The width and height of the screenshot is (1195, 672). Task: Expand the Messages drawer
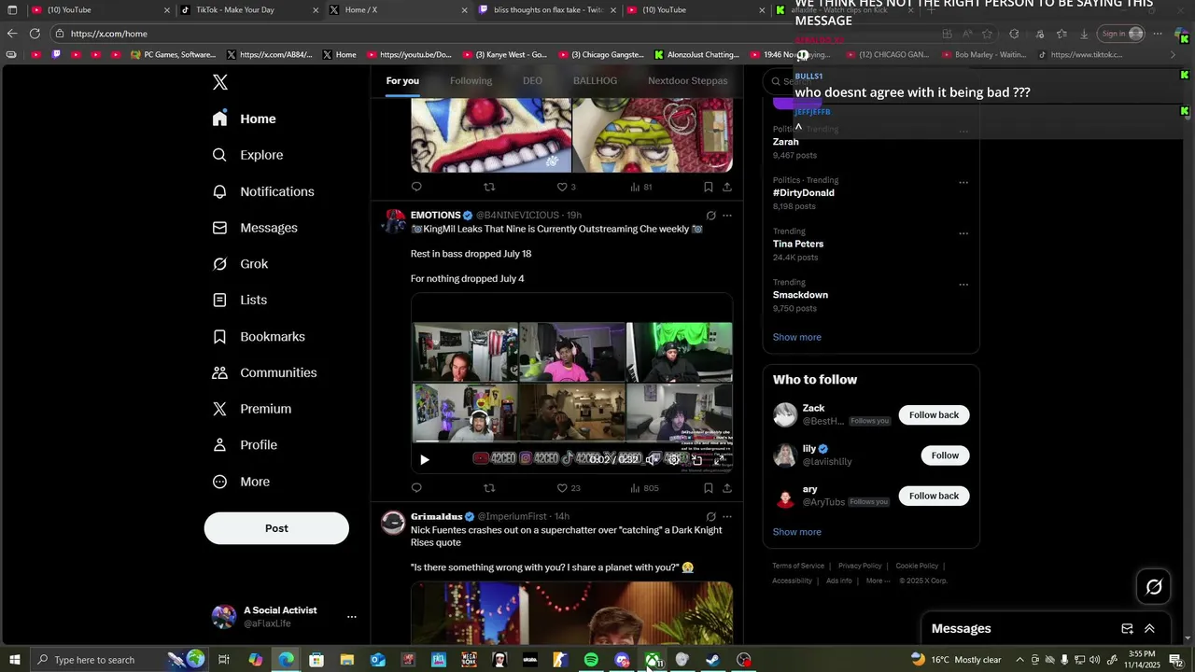tap(1149, 629)
